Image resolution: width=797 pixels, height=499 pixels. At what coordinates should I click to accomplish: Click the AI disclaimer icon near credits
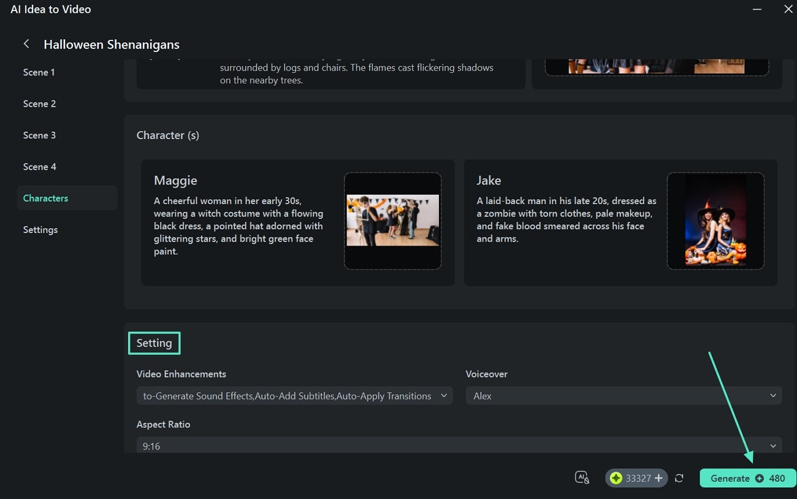pyautogui.click(x=582, y=478)
